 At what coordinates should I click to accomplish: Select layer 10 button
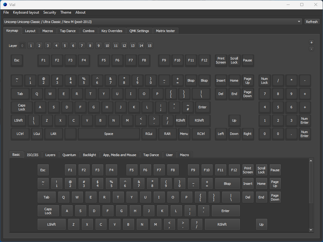(107, 46)
